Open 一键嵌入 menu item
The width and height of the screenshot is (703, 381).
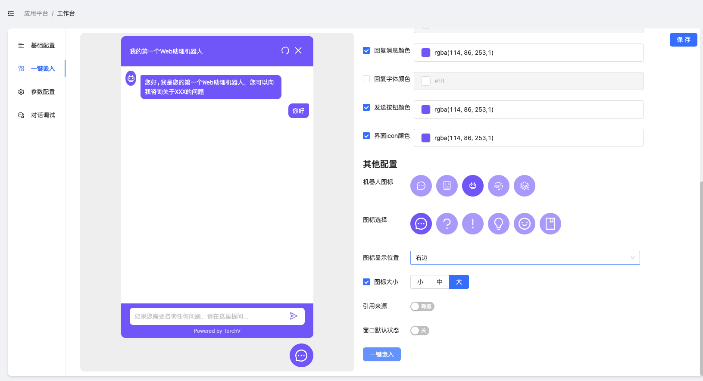[x=37, y=69]
